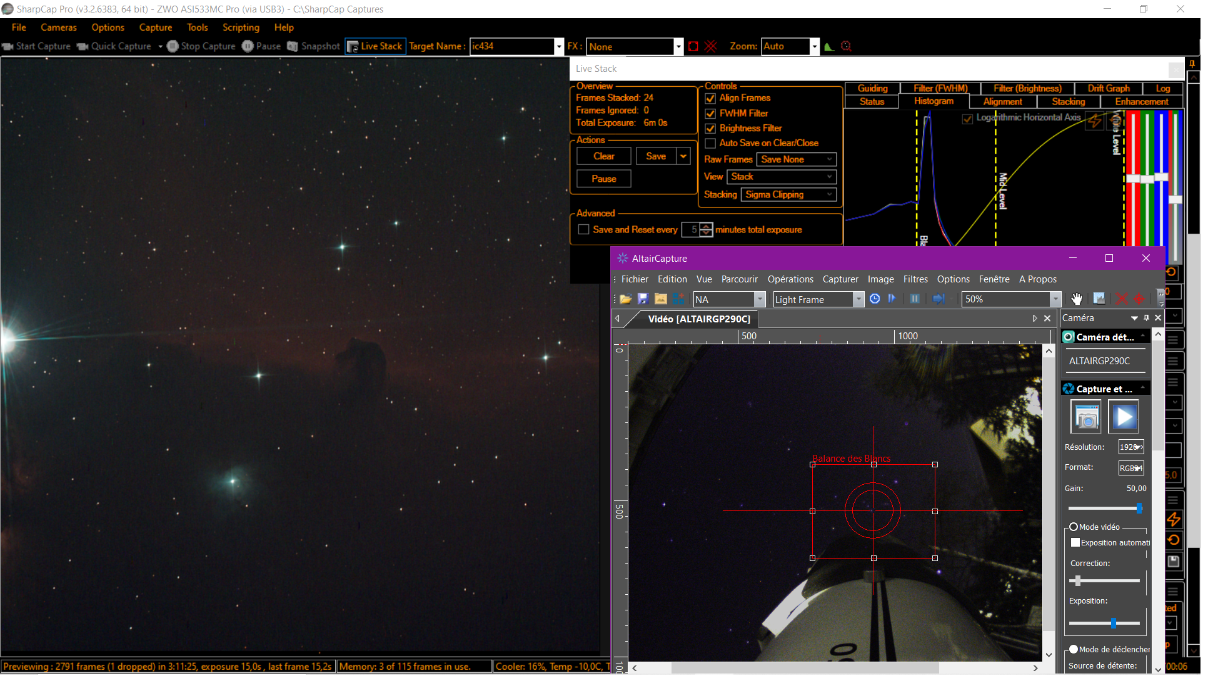Click Start Capture in SharpCap toolbar
This screenshot has height=681, width=1208.
click(36, 46)
